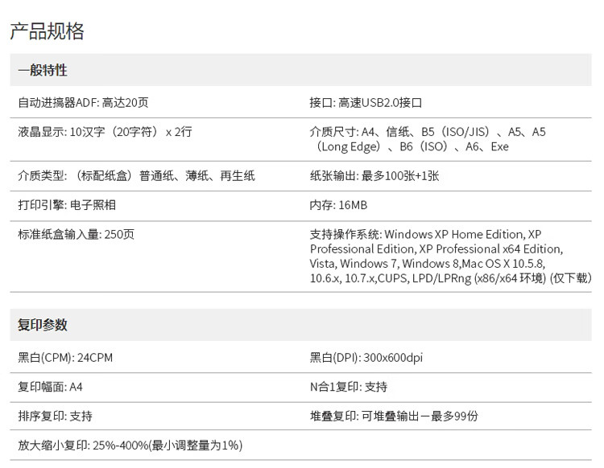Click the 纸张输出: 最多100张+1张 entry
The width and height of the screenshot is (604, 468).
tap(374, 175)
